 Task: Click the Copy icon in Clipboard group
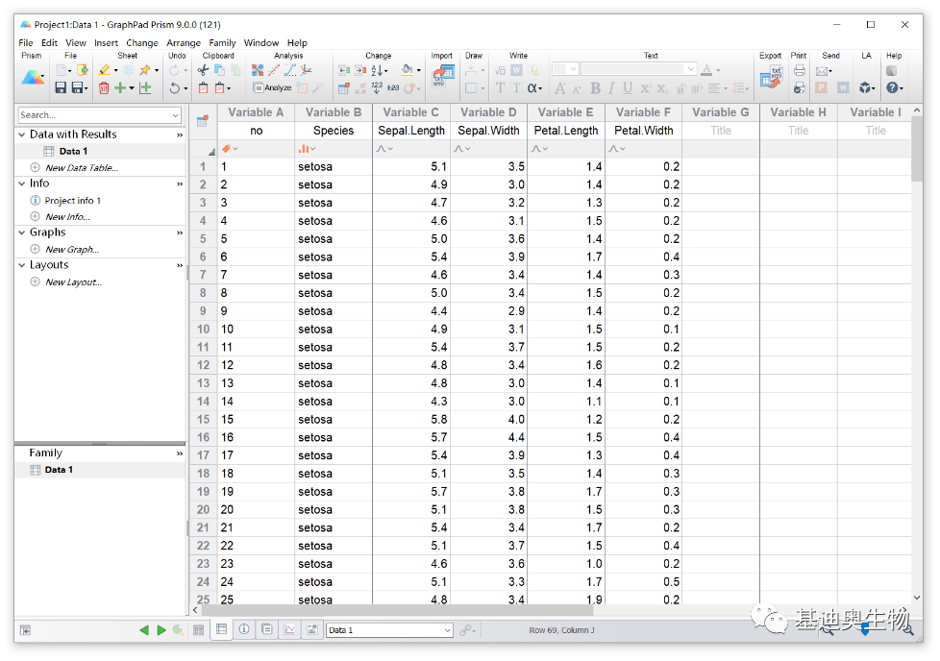(219, 70)
